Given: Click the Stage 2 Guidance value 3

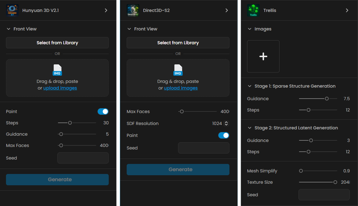Looking at the screenshot, I should click(x=349, y=140).
